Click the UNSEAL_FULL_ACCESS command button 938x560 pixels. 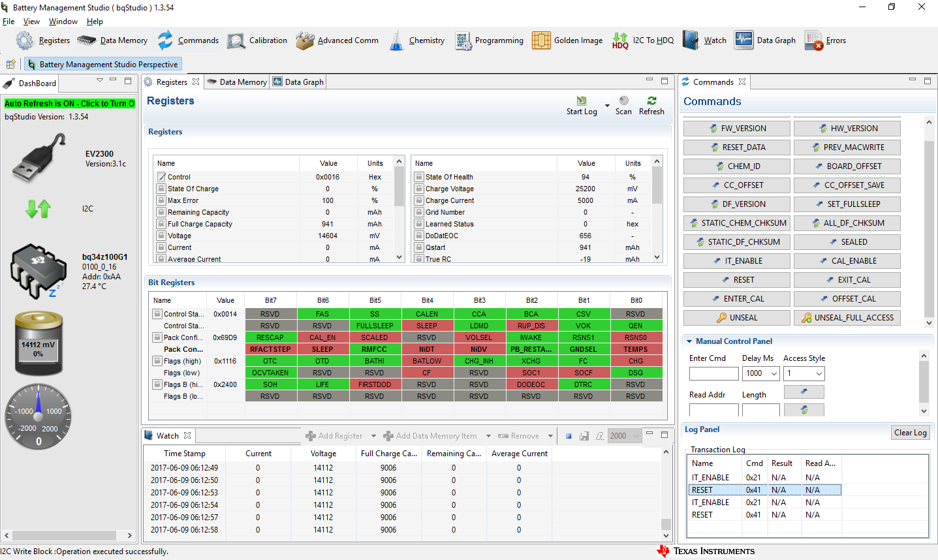(847, 318)
